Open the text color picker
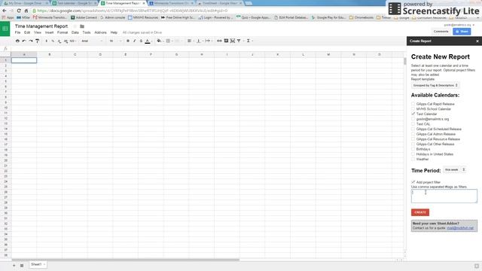This screenshot has height=271, width=482. pyautogui.click(x=148, y=41)
